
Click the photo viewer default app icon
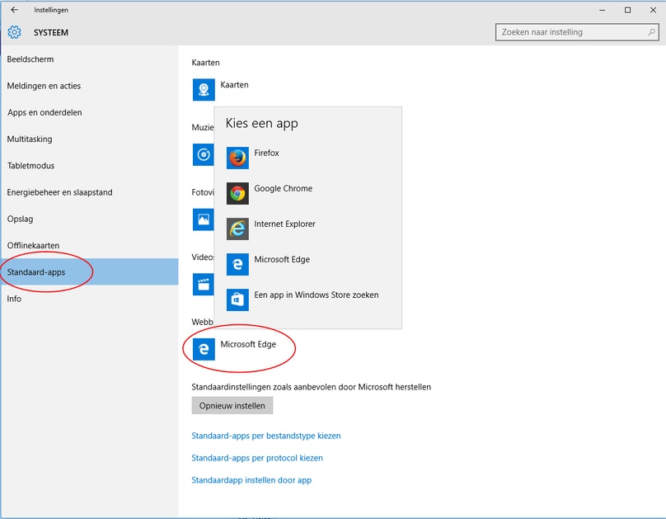[x=203, y=219]
